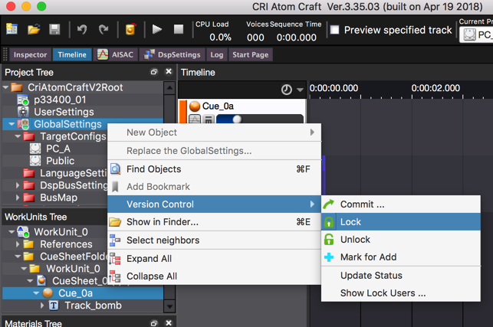Click the Save project toolbar icon
The height and width of the screenshot is (327, 493).
tap(54, 30)
